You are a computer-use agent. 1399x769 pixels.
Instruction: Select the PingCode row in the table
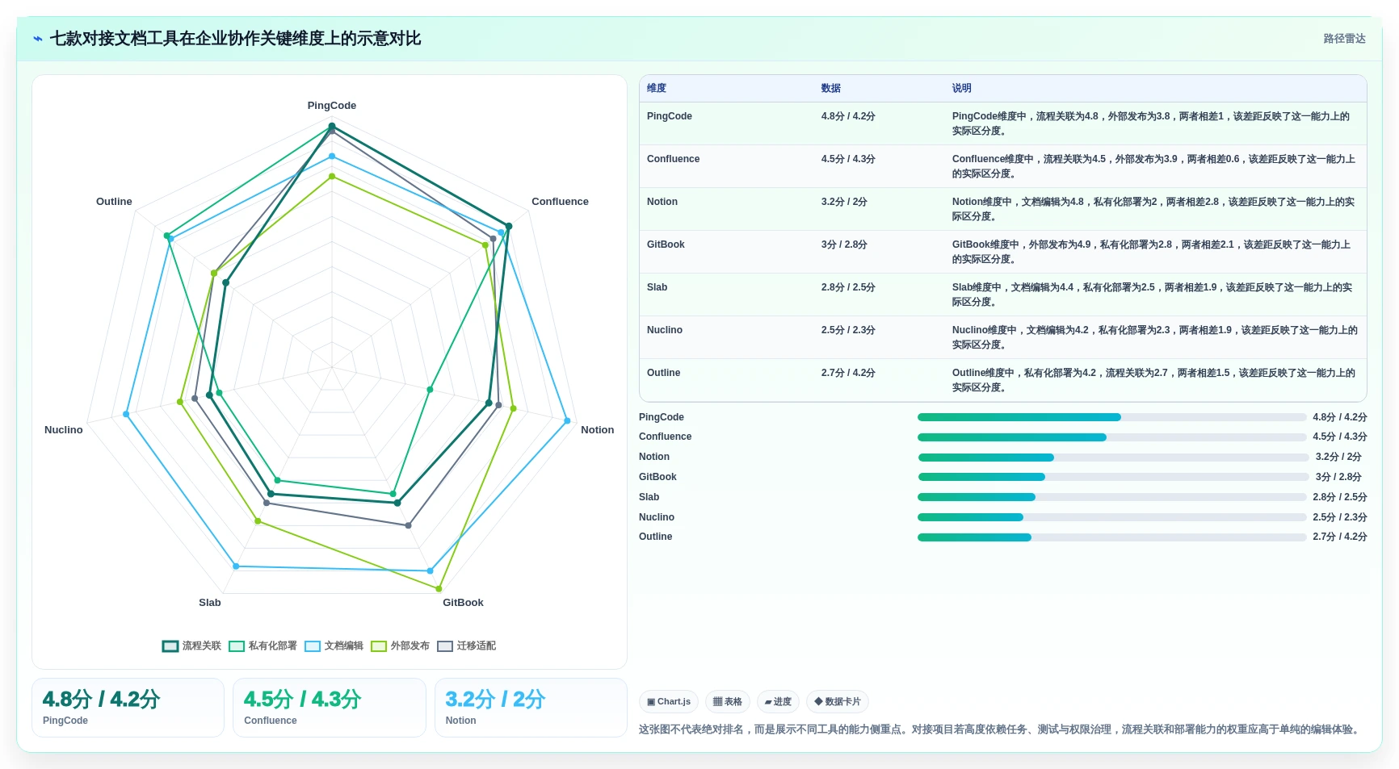[x=1002, y=123]
